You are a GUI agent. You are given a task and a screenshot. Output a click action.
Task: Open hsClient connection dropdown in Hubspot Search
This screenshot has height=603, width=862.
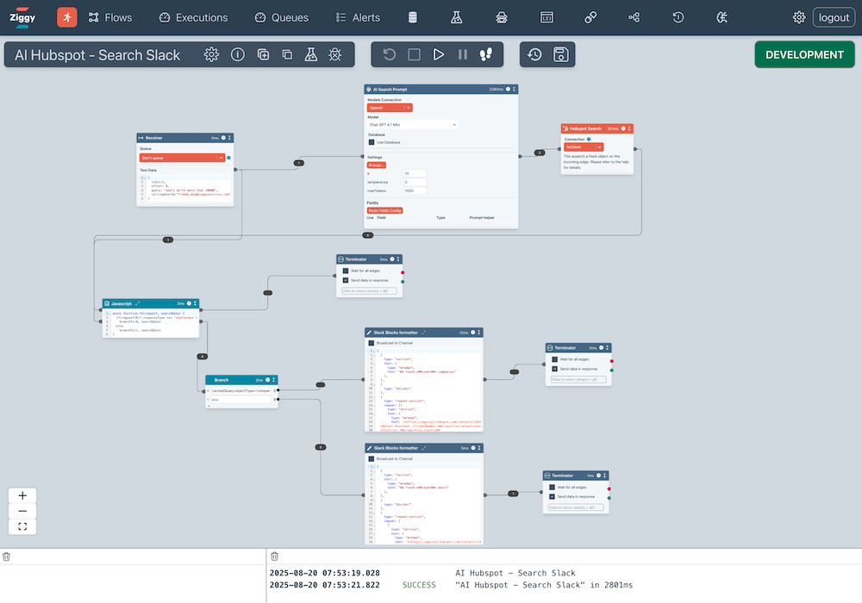click(584, 146)
